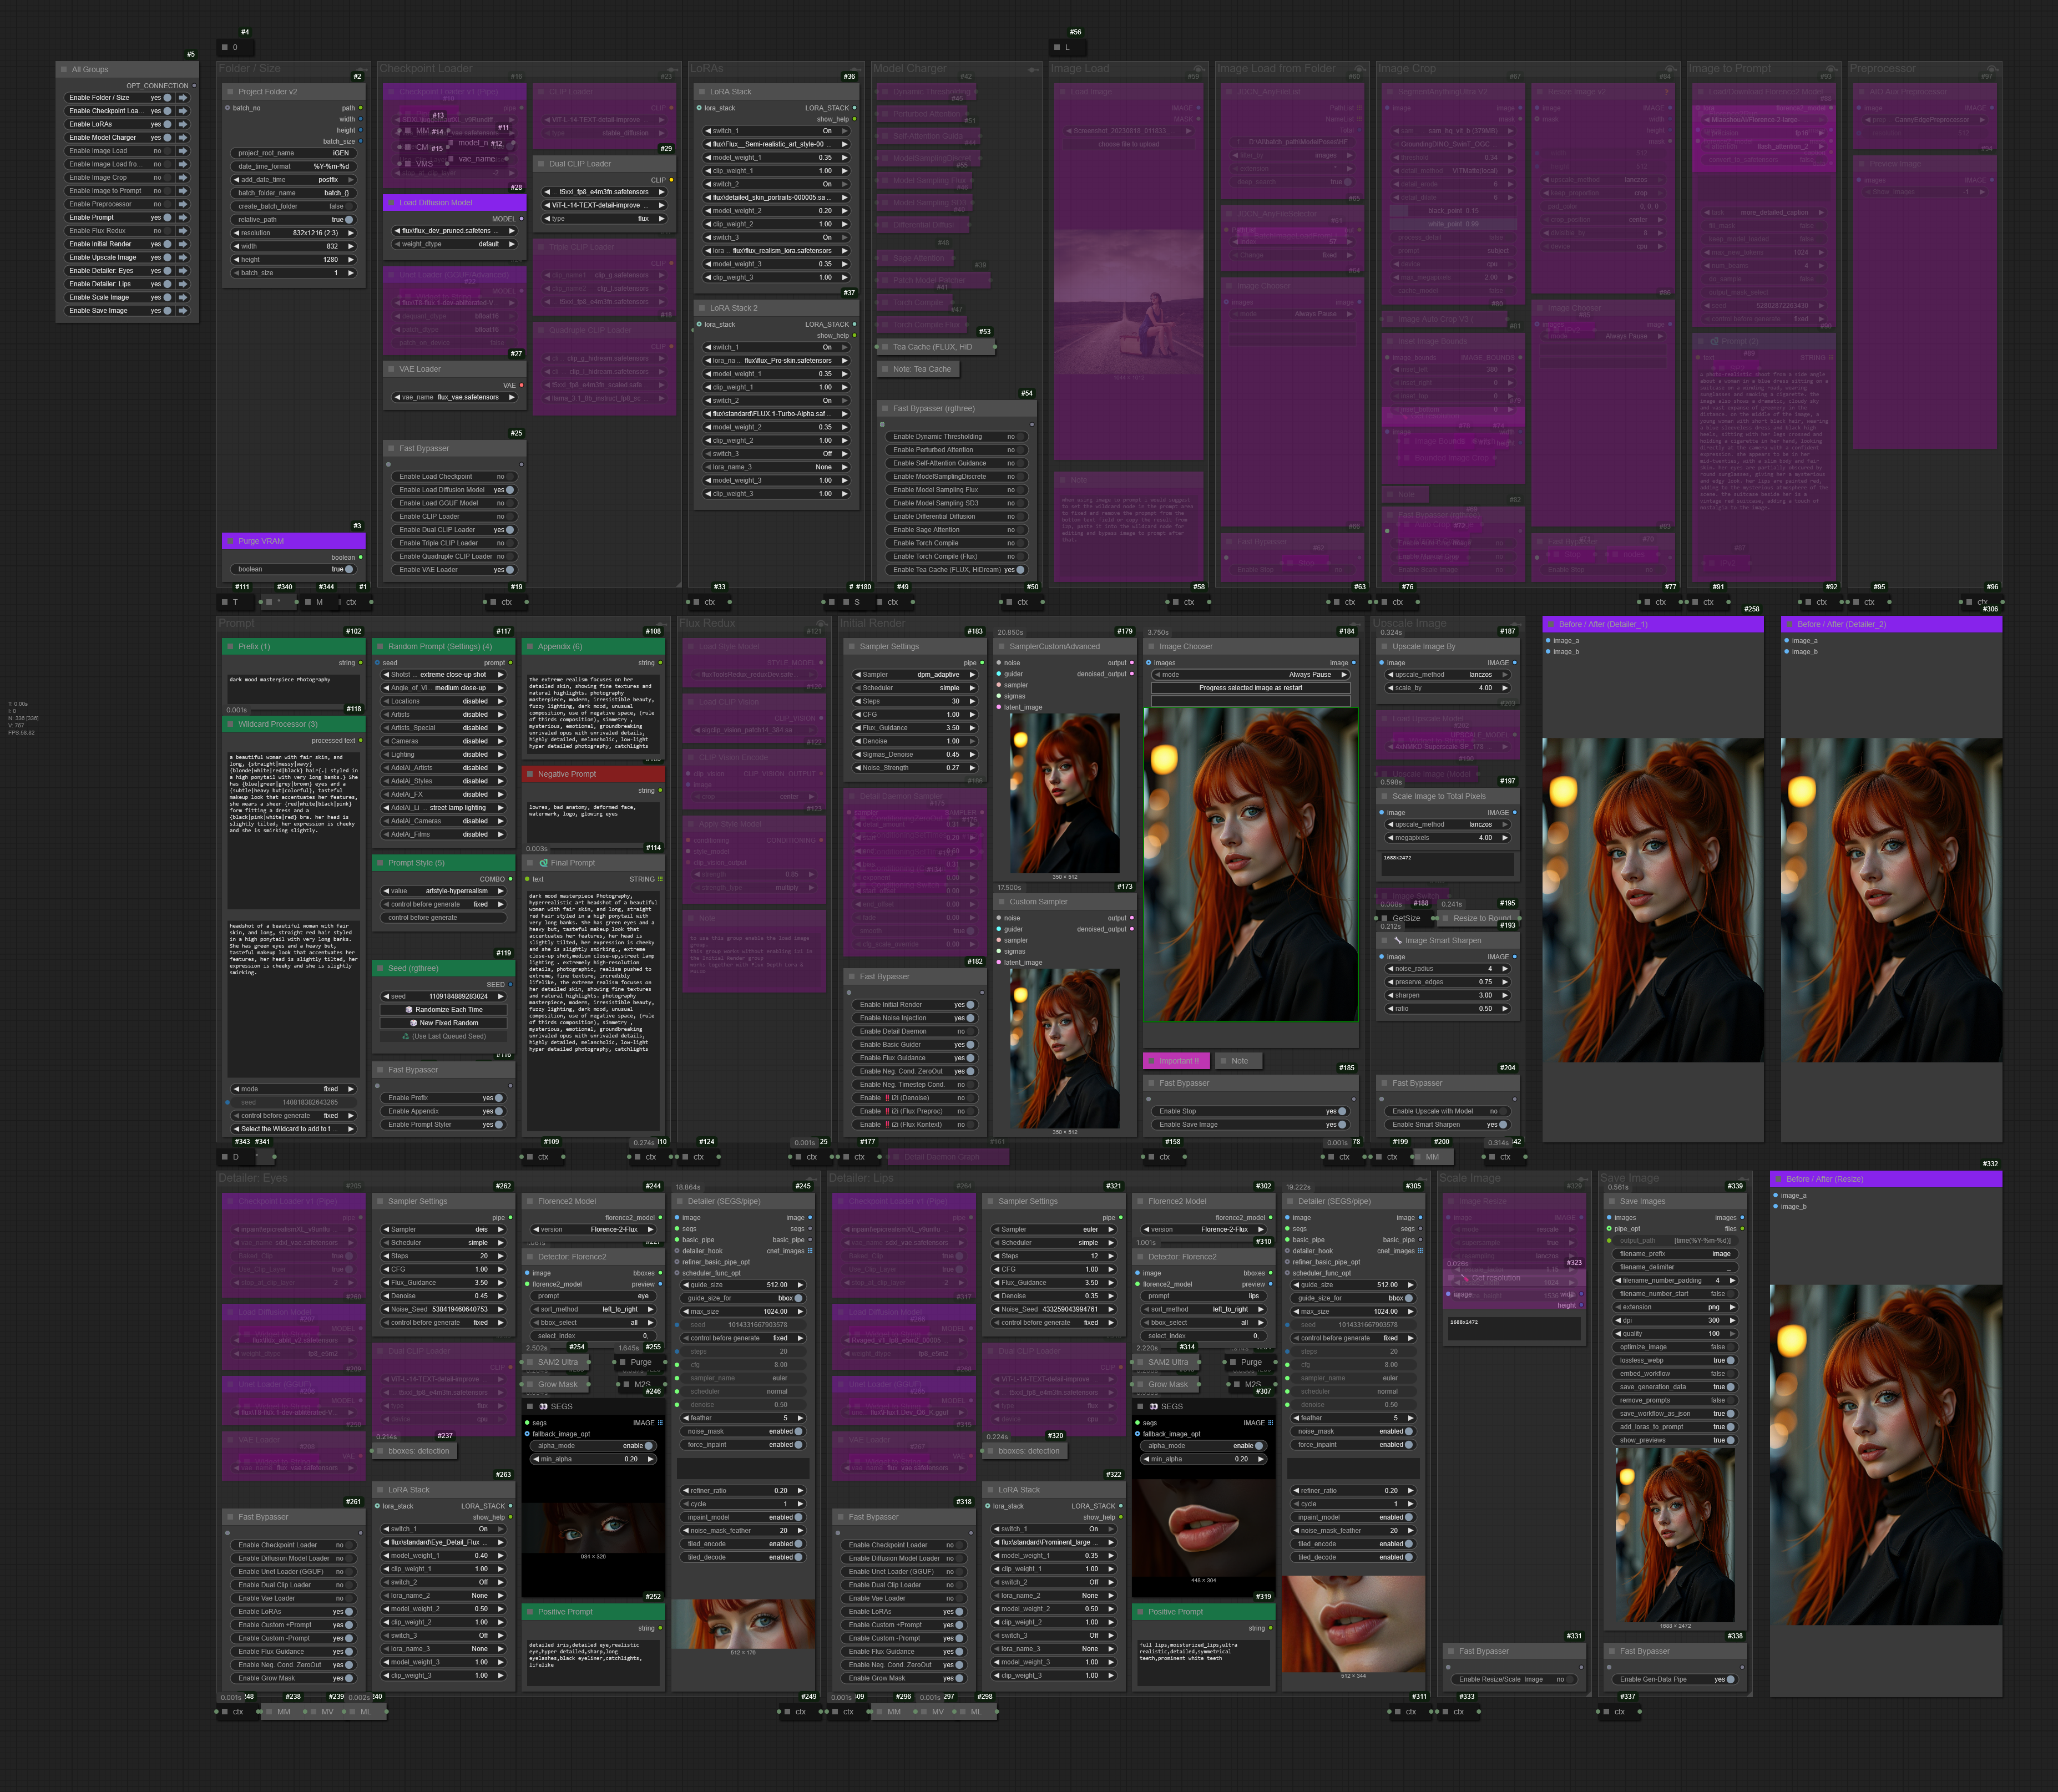This screenshot has width=2058, height=1792.
Task: Click arrow beside Enable Save Image in All Groups
Action: point(183,311)
